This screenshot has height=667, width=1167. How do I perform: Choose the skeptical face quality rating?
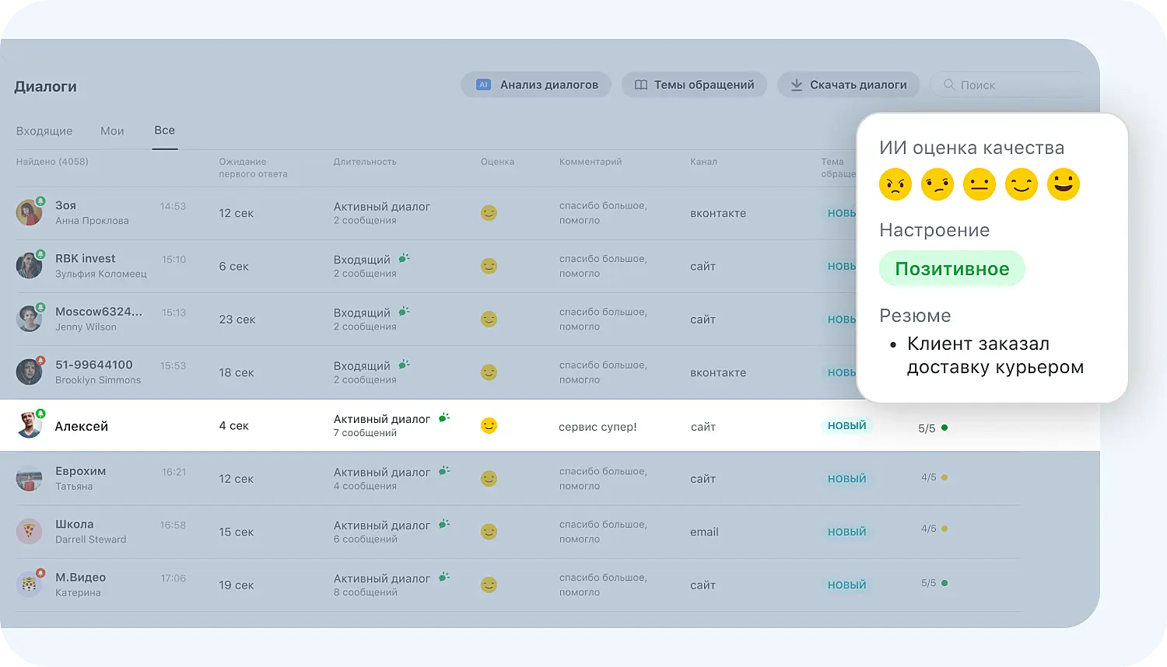937,185
